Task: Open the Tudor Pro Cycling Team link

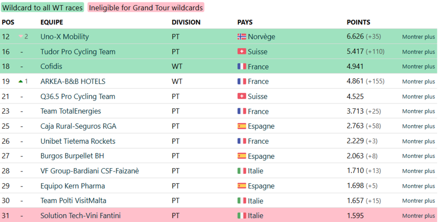Action: click(78, 51)
